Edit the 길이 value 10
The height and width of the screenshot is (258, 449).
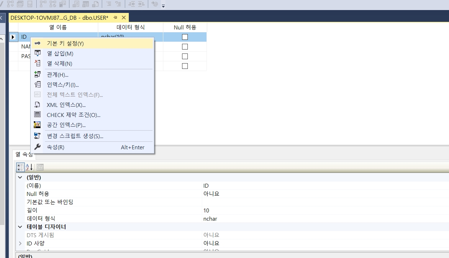(325, 210)
